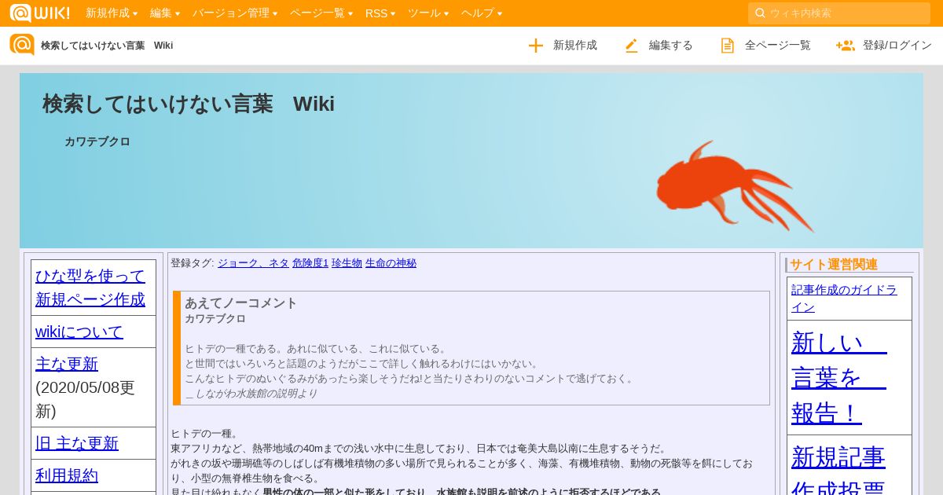This screenshot has height=495, width=943.
Task: Open 全ページ一覧 from the header
Action: coord(765,46)
